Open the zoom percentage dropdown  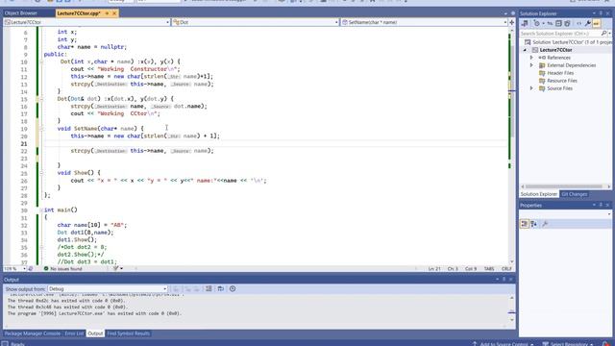coord(24,269)
